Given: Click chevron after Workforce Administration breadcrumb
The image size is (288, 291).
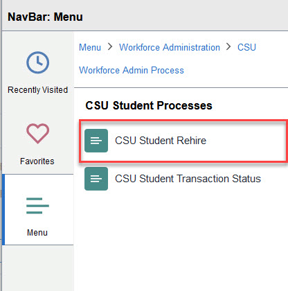Looking at the screenshot, I should click(228, 47).
